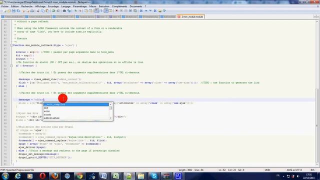320x180 pixels.
Task: Open Internet Explorer from taskbar
Action: (x=18, y=176)
